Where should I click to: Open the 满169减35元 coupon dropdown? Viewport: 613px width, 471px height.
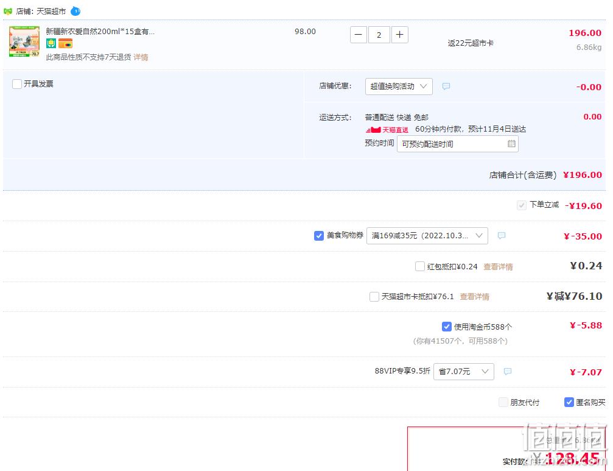coord(427,235)
